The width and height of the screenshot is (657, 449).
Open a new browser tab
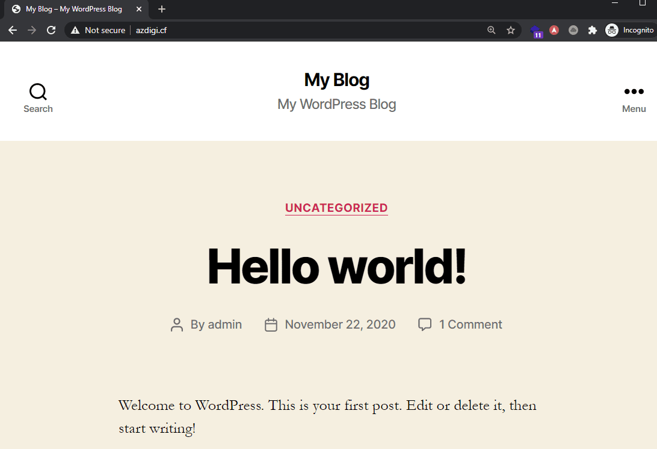[x=161, y=9]
